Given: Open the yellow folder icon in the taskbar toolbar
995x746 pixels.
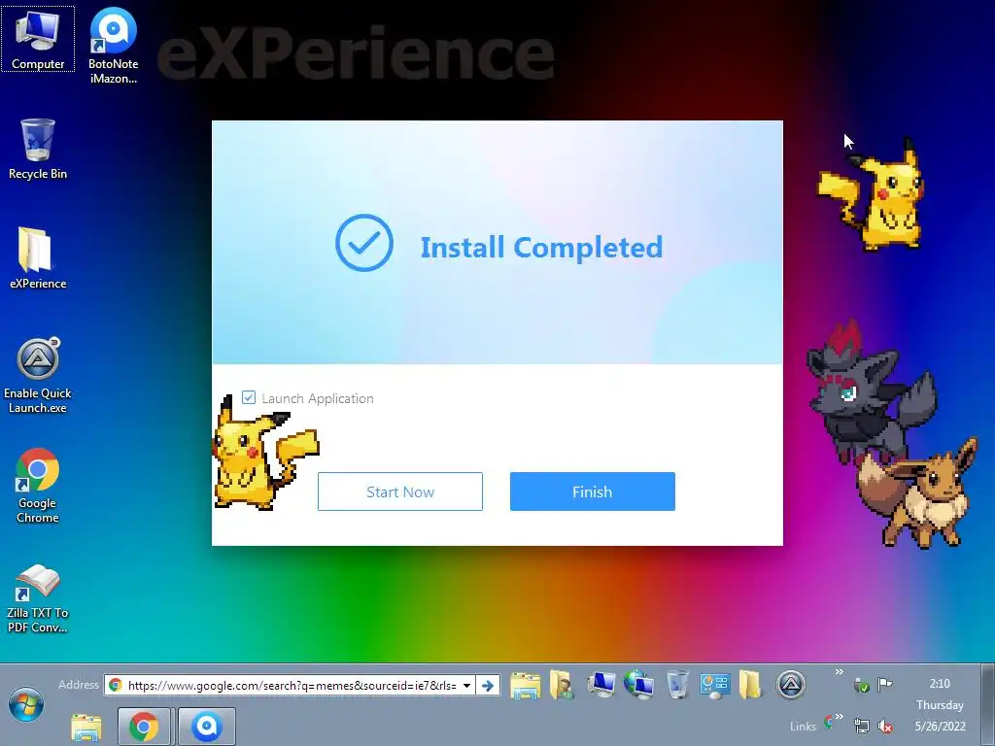Looking at the screenshot, I should [750, 685].
